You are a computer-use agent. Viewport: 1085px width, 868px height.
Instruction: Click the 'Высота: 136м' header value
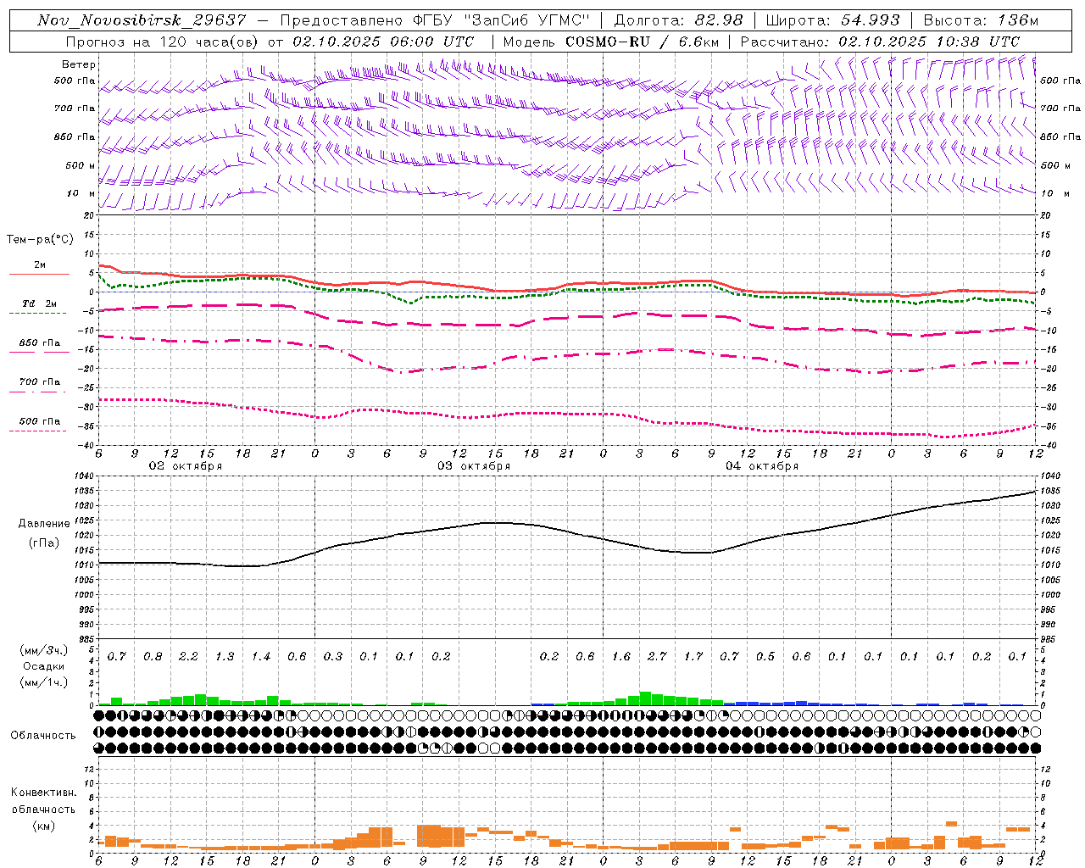(x=981, y=20)
